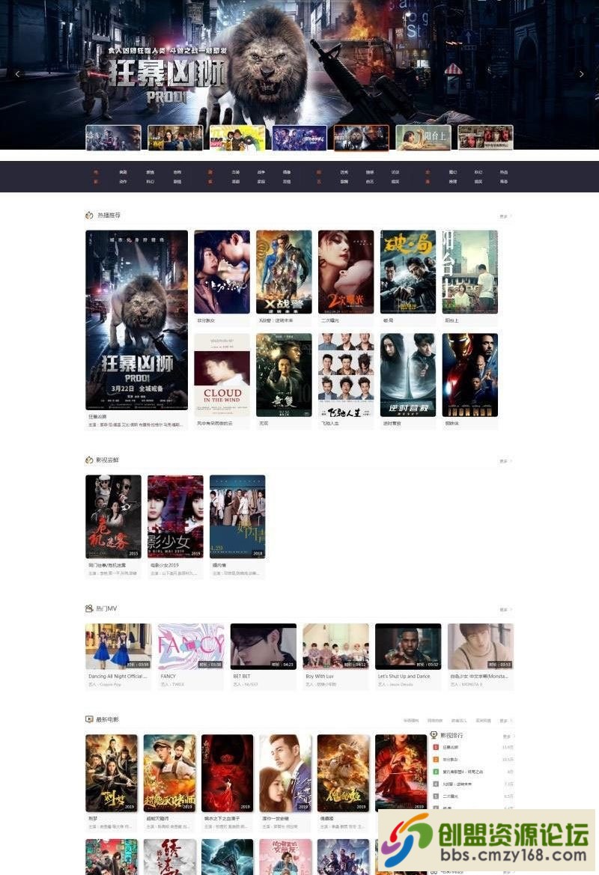Open the X战警 movie poster
The height and width of the screenshot is (875, 599).
point(284,272)
